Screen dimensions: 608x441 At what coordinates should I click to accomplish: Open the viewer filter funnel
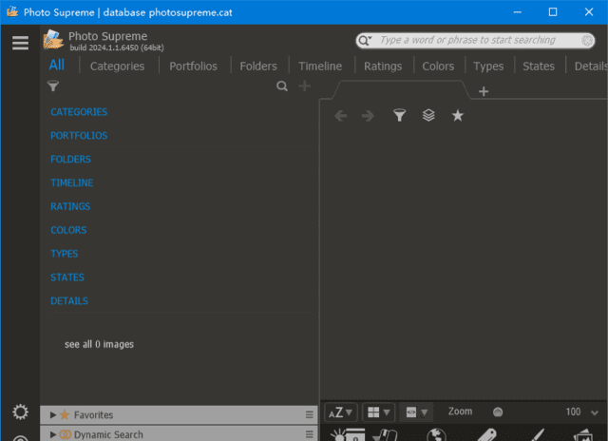pos(399,115)
